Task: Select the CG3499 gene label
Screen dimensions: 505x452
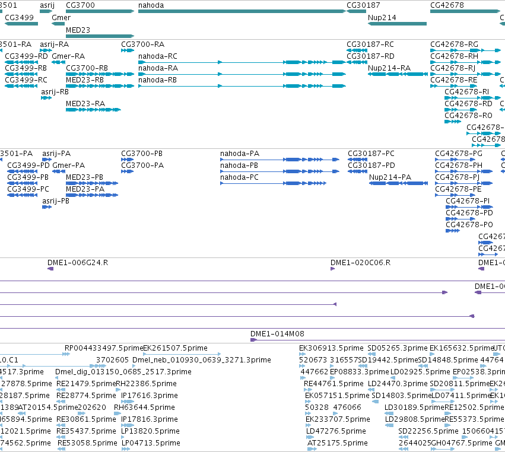Action: [x=19, y=17]
